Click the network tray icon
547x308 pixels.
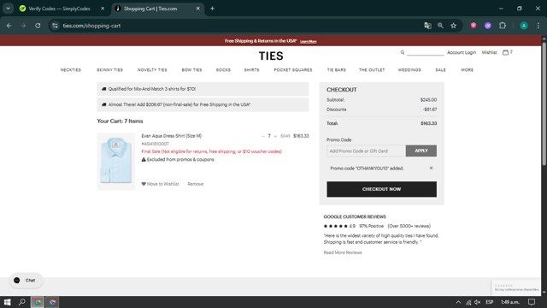468,302
